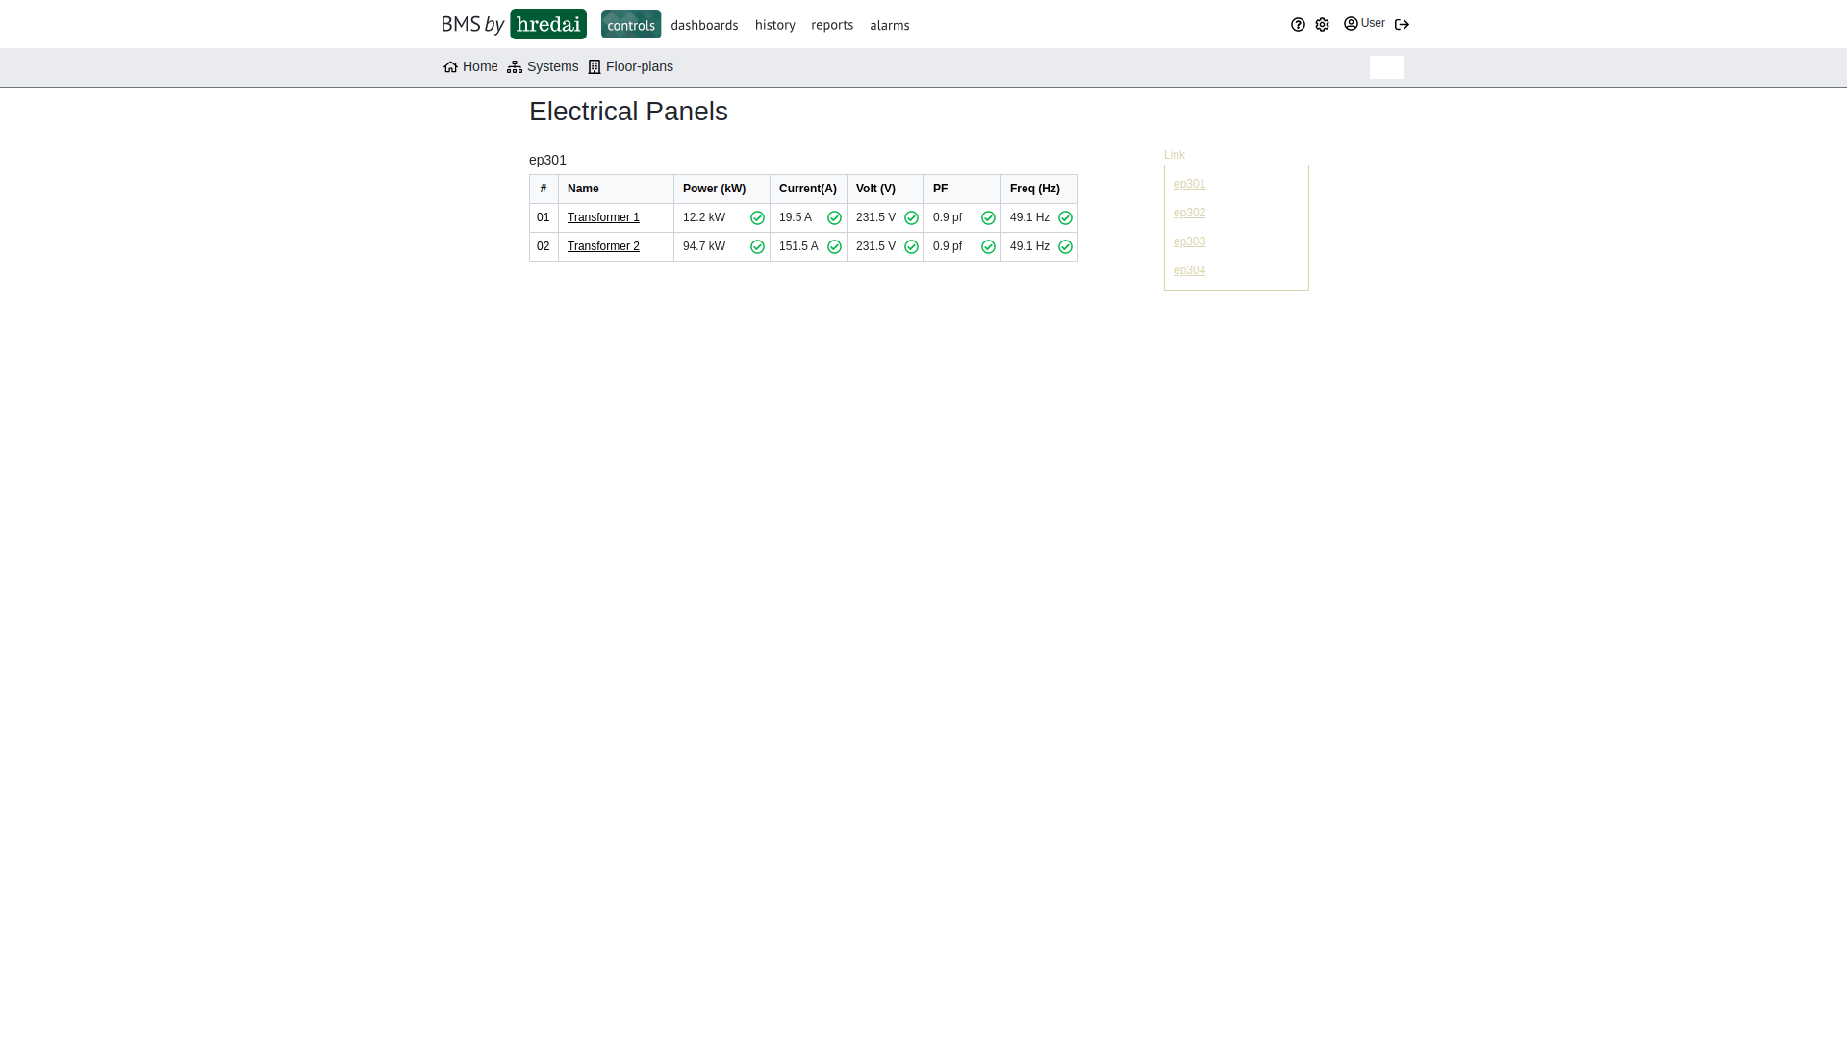Click the Systems hierarchy icon
The width and height of the screenshot is (1847, 1039).
pyautogui.click(x=515, y=67)
